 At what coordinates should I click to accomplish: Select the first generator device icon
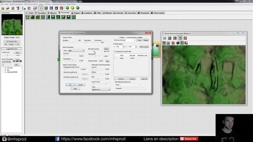tap(27, 17)
